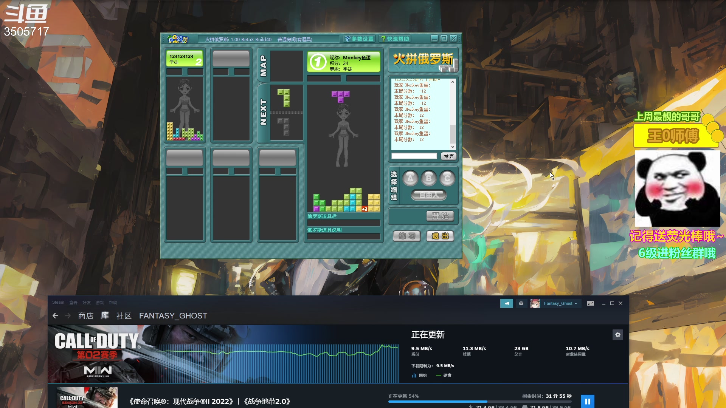Click inside the chat message input field
The height and width of the screenshot is (408, 726).
click(x=414, y=156)
